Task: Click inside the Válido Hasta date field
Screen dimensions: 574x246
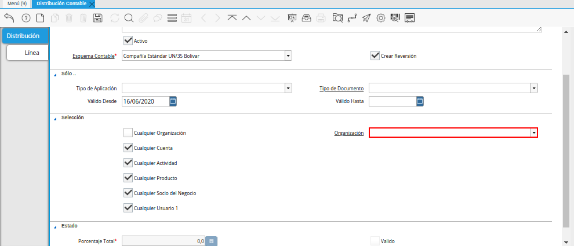Action: coord(393,101)
